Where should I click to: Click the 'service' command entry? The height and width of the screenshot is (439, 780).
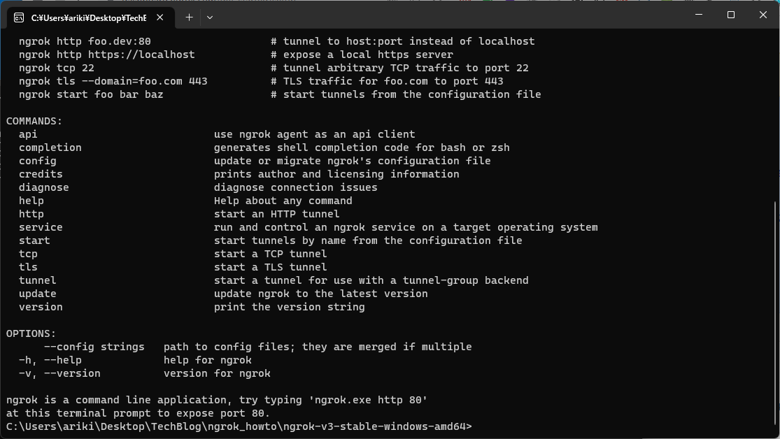click(x=41, y=226)
